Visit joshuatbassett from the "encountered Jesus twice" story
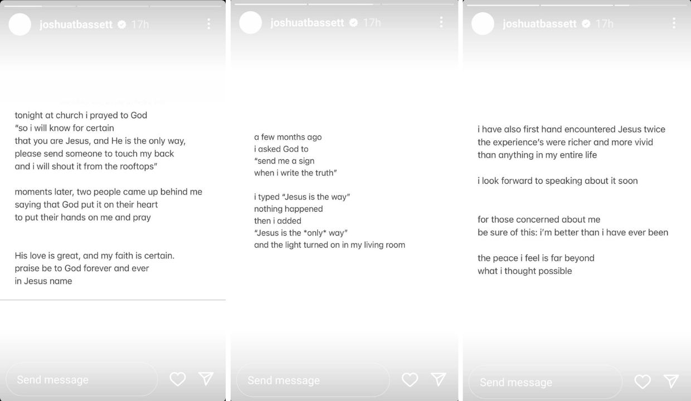The width and height of the screenshot is (691, 401). coord(539,24)
